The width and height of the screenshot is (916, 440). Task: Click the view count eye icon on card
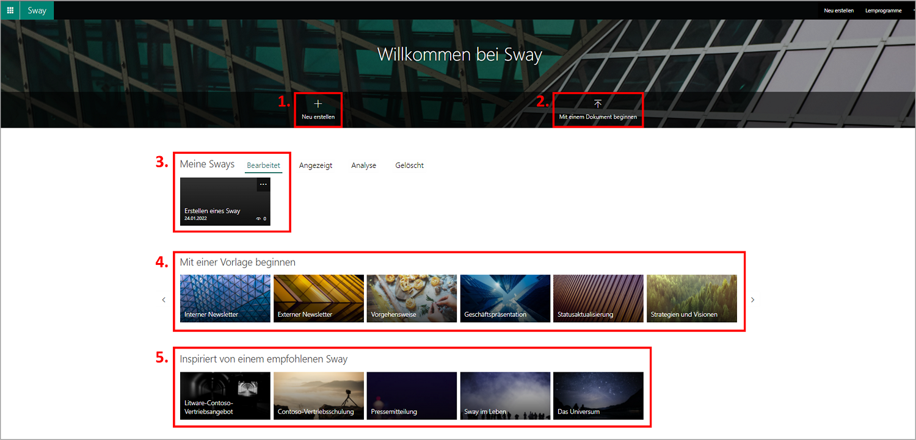point(258,218)
